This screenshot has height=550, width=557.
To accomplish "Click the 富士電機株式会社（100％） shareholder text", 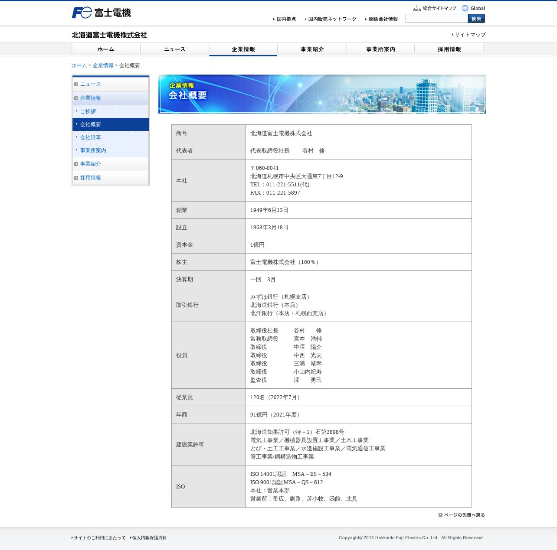I will pyautogui.click(x=285, y=262).
